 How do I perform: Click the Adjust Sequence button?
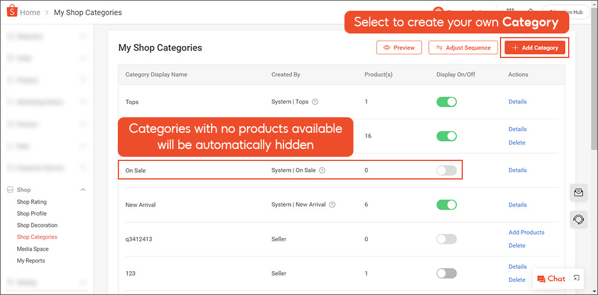[x=463, y=48]
